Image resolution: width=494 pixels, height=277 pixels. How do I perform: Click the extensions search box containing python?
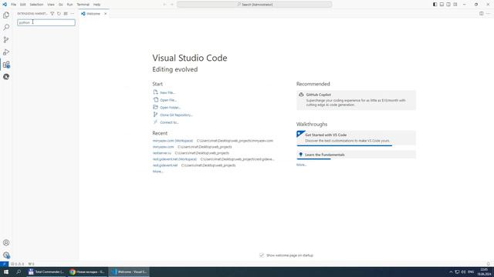(x=46, y=22)
